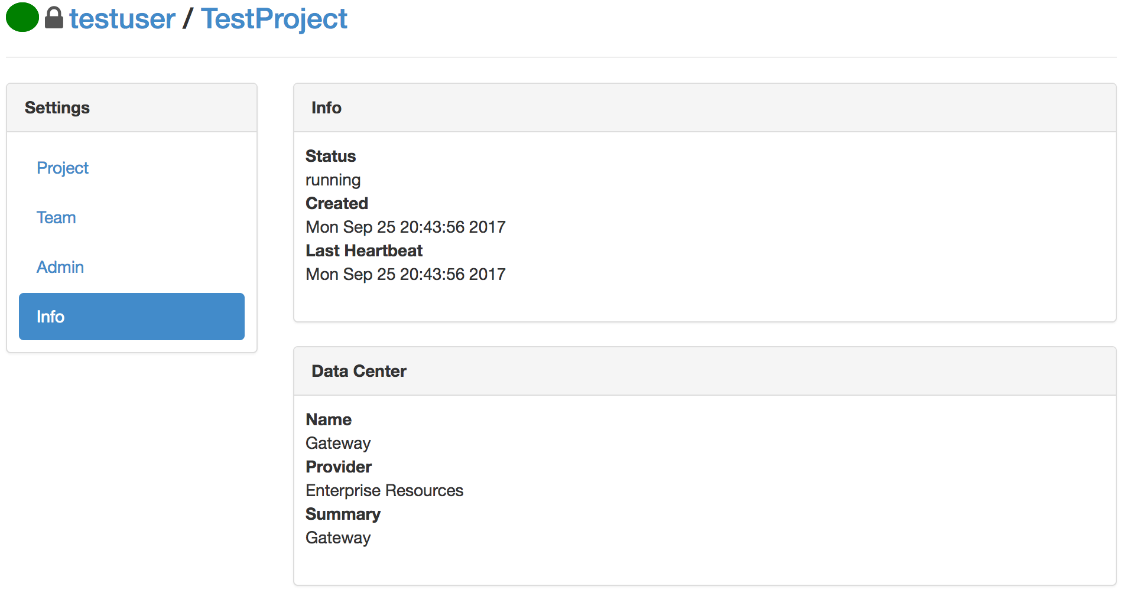This screenshot has width=1124, height=593.
Task: Open the TestProject title link
Action: (274, 19)
